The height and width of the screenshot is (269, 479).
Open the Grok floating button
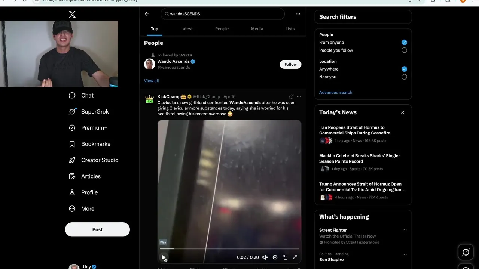tap(466, 252)
